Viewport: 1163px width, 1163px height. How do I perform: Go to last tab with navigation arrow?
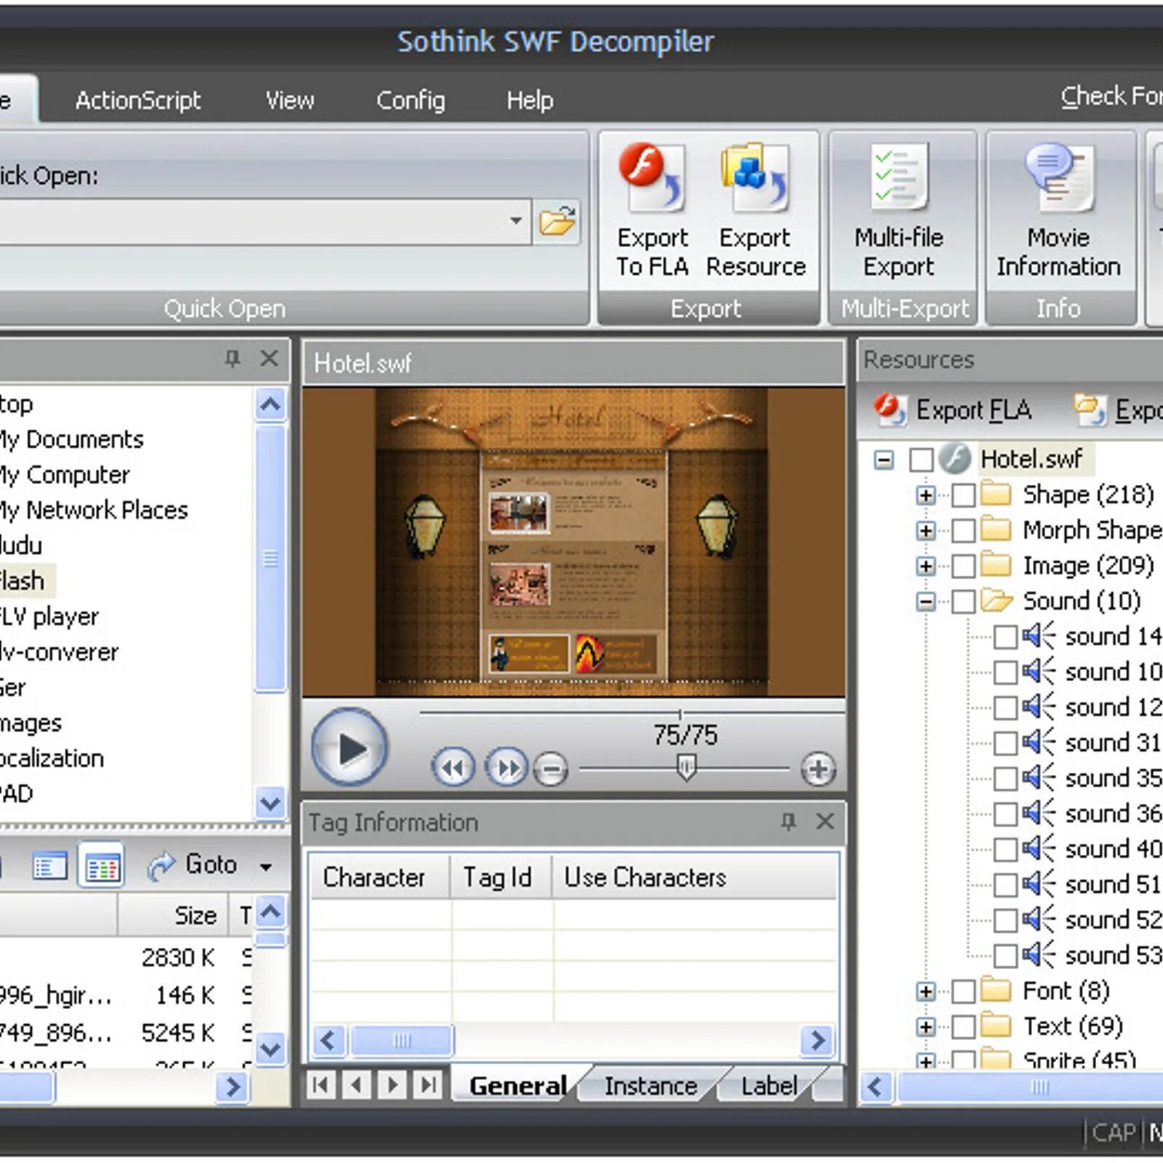(x=430, y=1085)
